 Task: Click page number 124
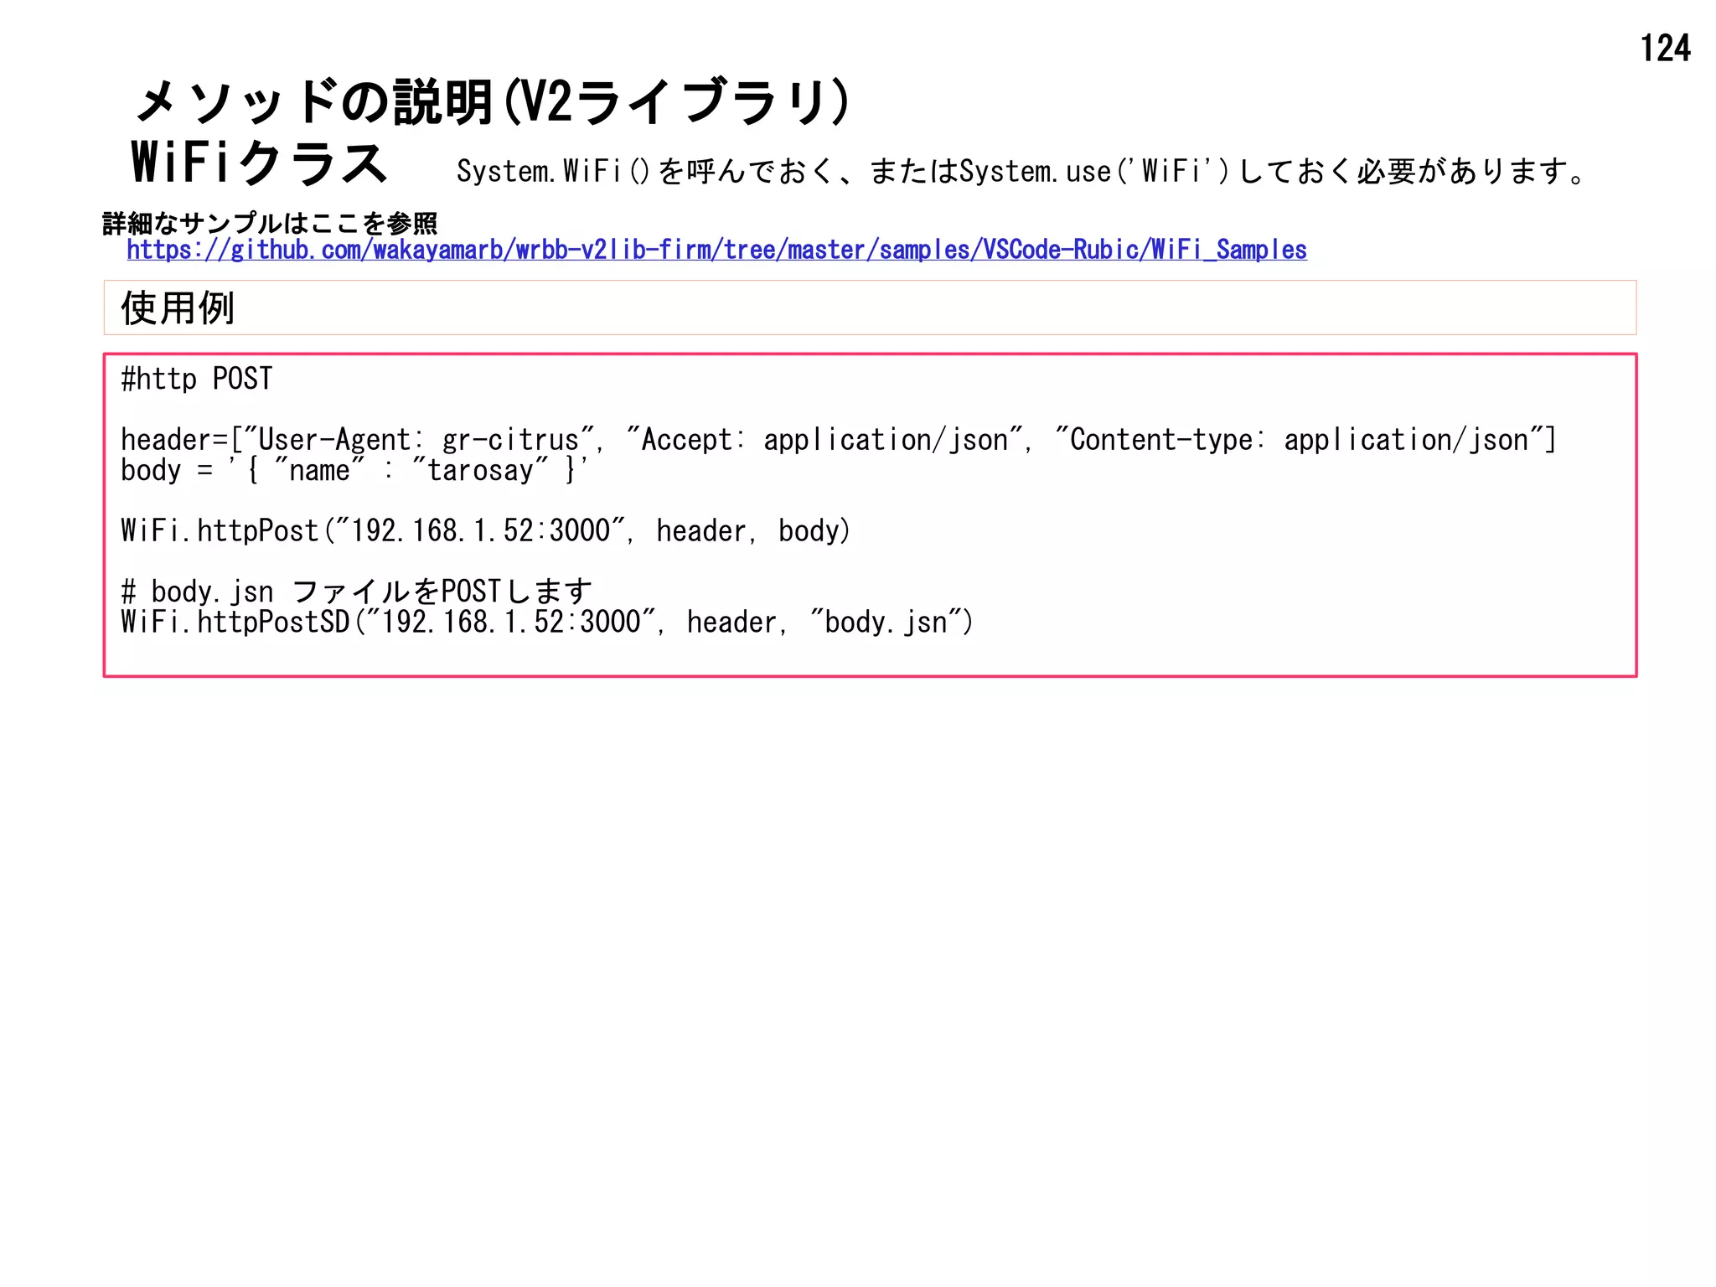(x=1665, y=48)
